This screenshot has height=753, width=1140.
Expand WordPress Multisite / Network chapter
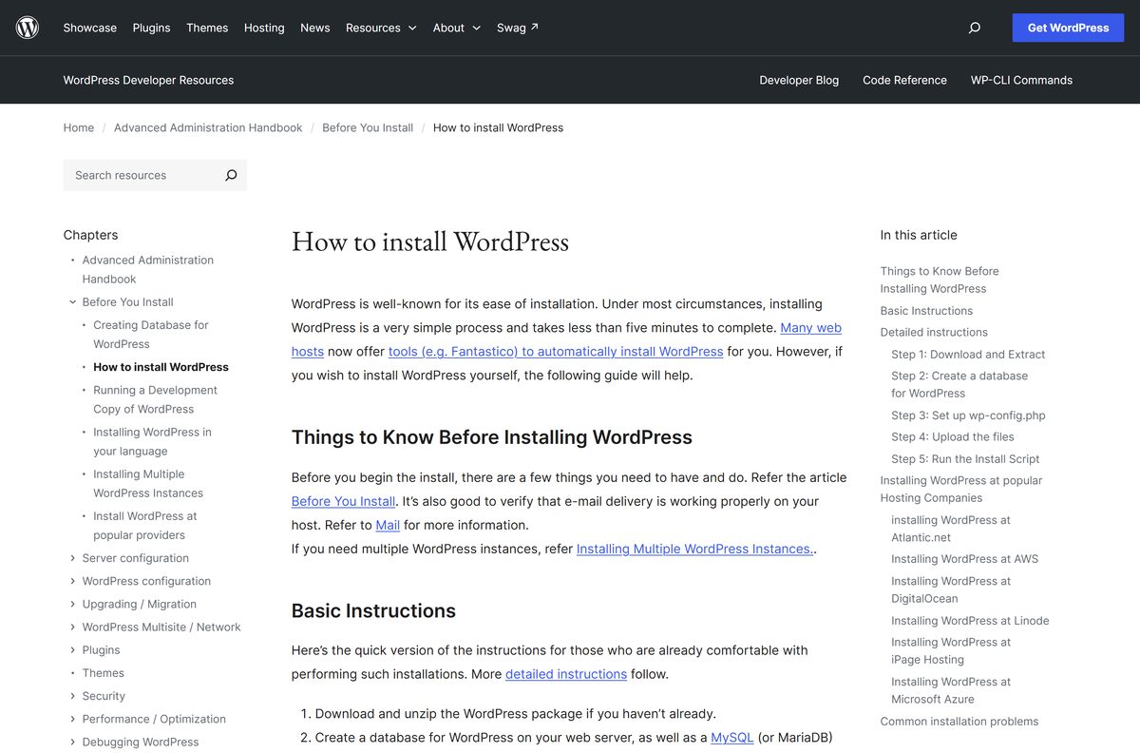pos(72,627)
